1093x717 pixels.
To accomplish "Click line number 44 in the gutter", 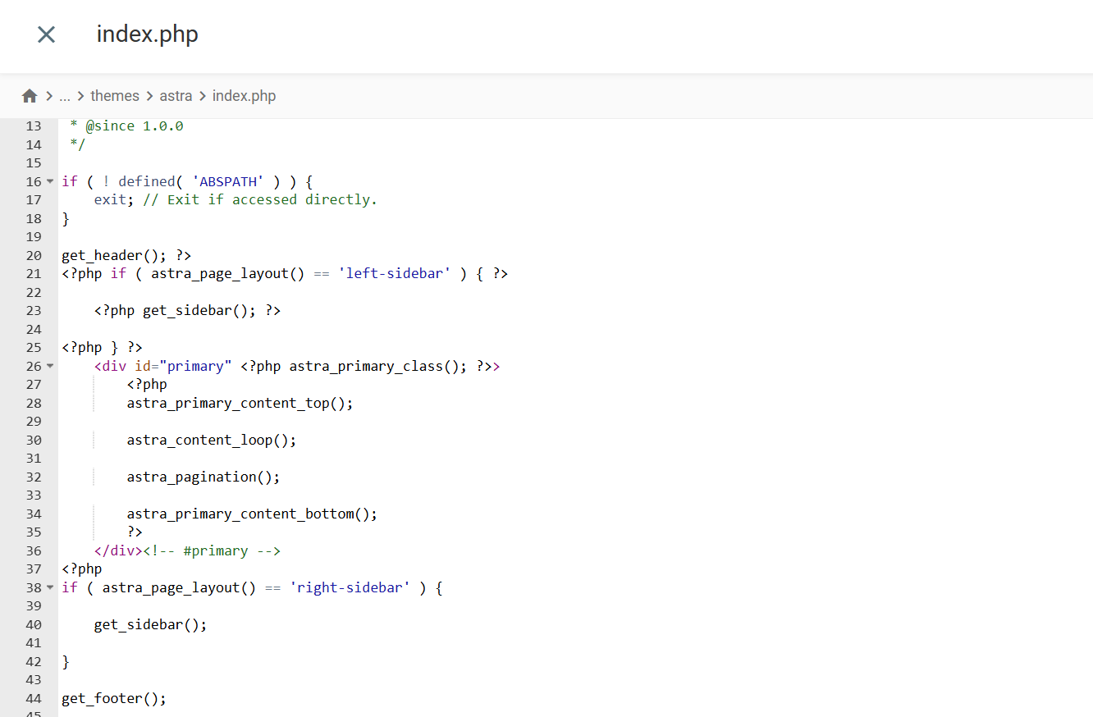I will tap(34, 698).
